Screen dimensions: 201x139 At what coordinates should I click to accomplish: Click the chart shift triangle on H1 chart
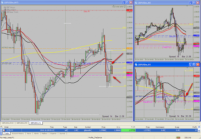point(187,68)
